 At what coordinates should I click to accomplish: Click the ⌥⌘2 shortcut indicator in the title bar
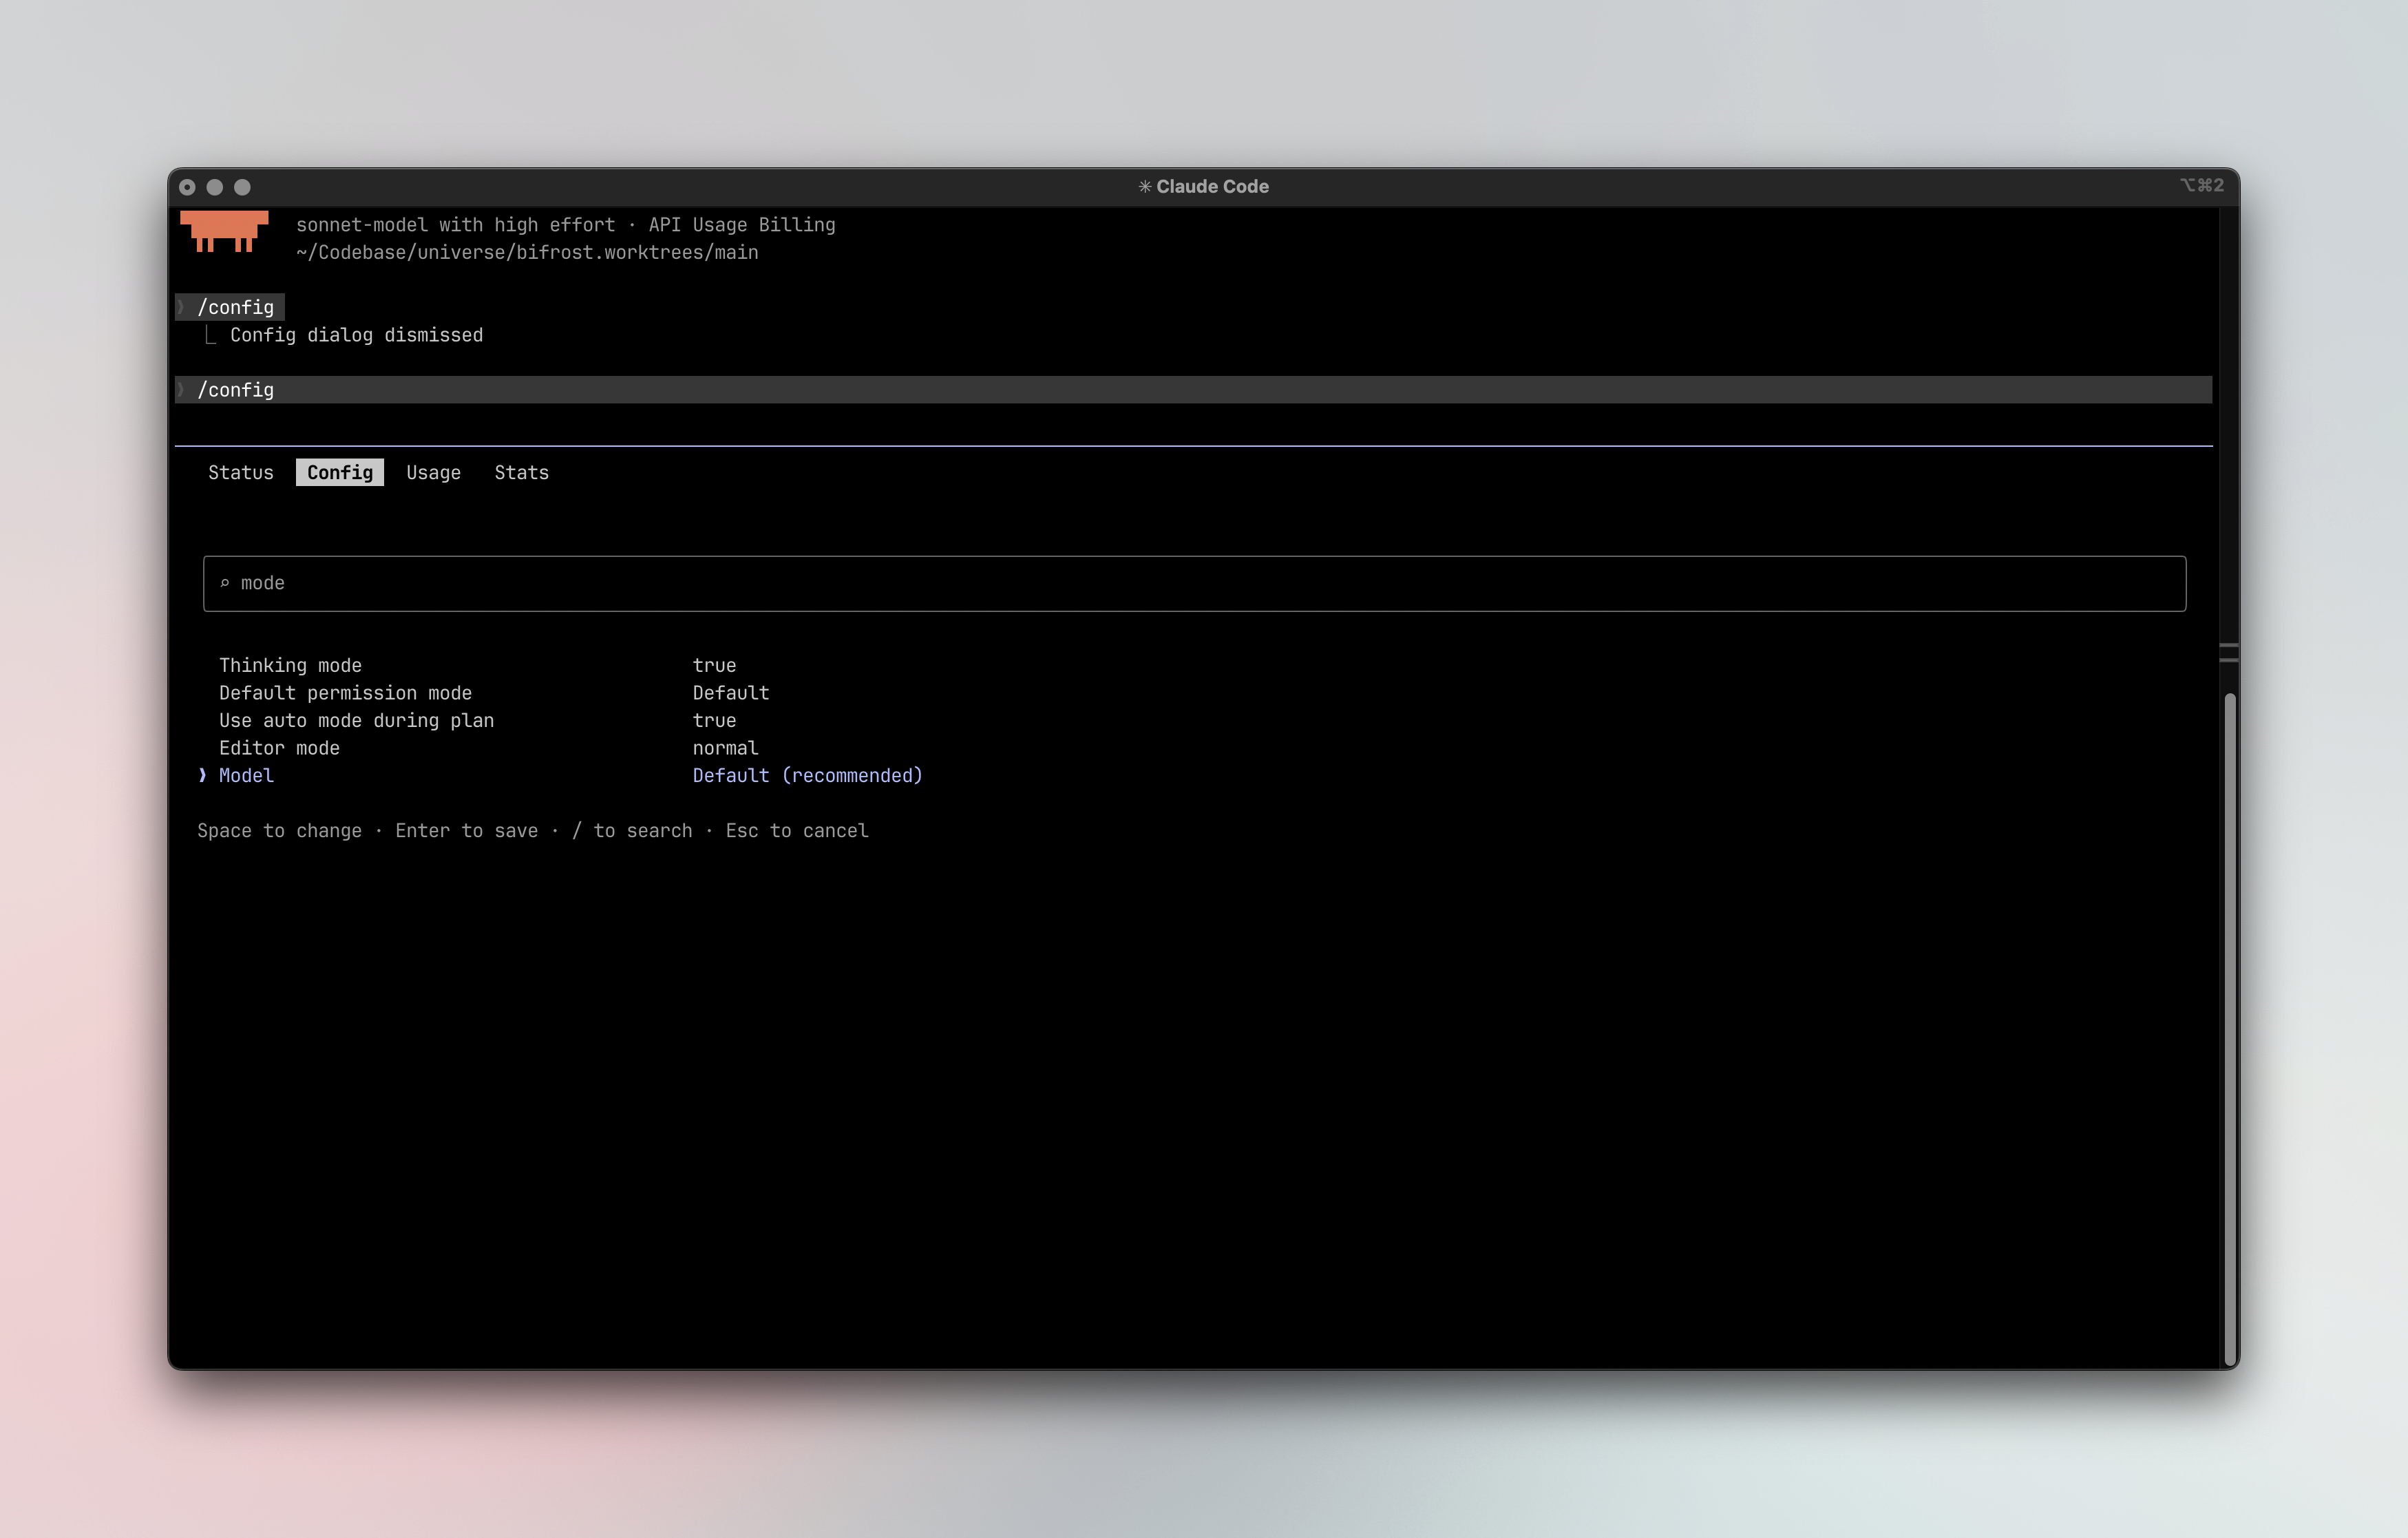pyautogui.click(x=2204, y=185)
